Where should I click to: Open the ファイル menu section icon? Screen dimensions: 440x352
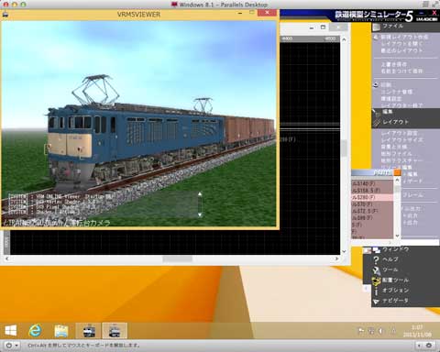pyautogui.click(x=377, y=27)
